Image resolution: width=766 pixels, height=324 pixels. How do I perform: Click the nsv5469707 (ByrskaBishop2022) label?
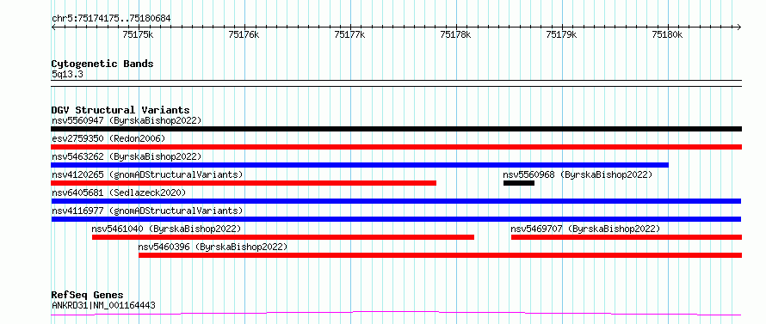point(585,229)
